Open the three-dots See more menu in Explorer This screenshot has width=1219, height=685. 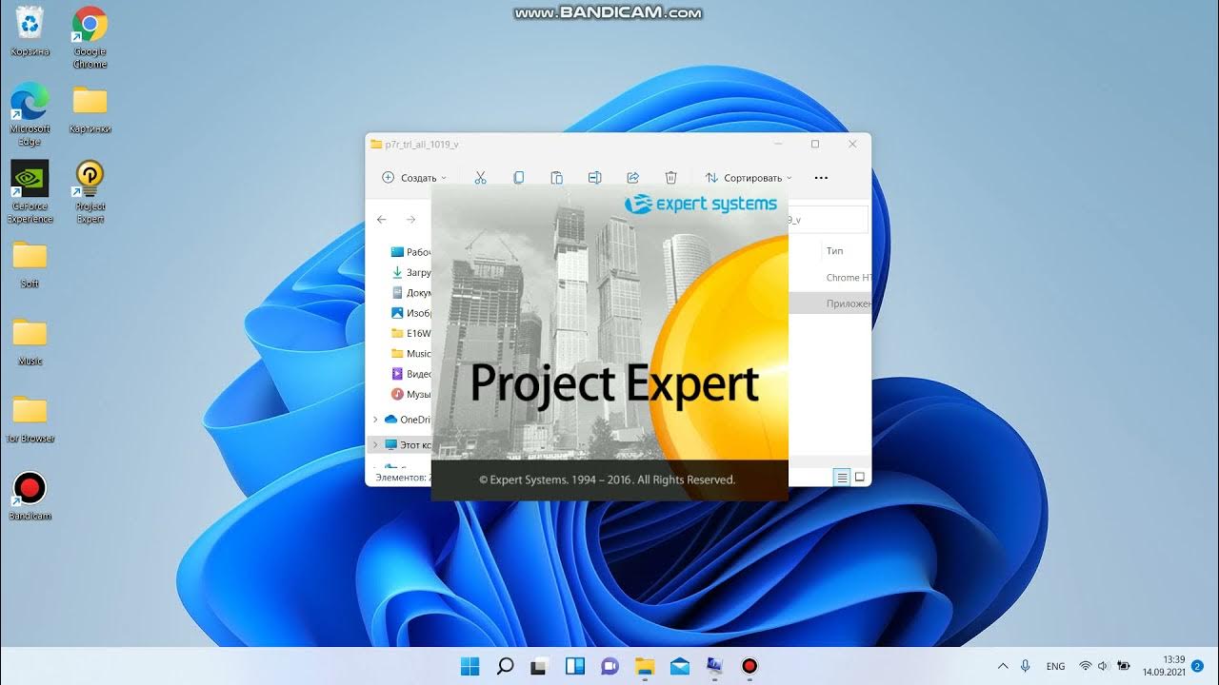(x=821, y=178)
